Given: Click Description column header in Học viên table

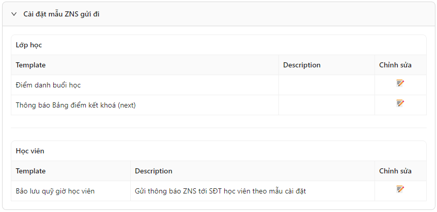Looking at the screenshot, I should pos(153,171).
